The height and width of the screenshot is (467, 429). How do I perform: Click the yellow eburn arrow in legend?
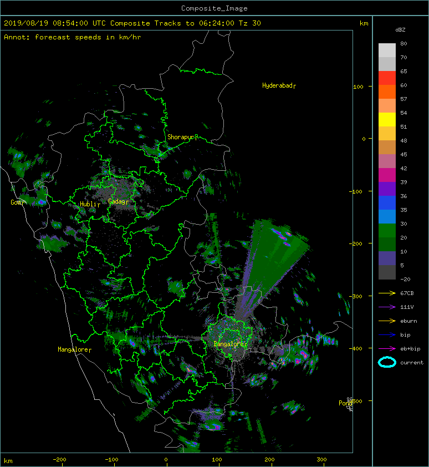coord(387,321)
